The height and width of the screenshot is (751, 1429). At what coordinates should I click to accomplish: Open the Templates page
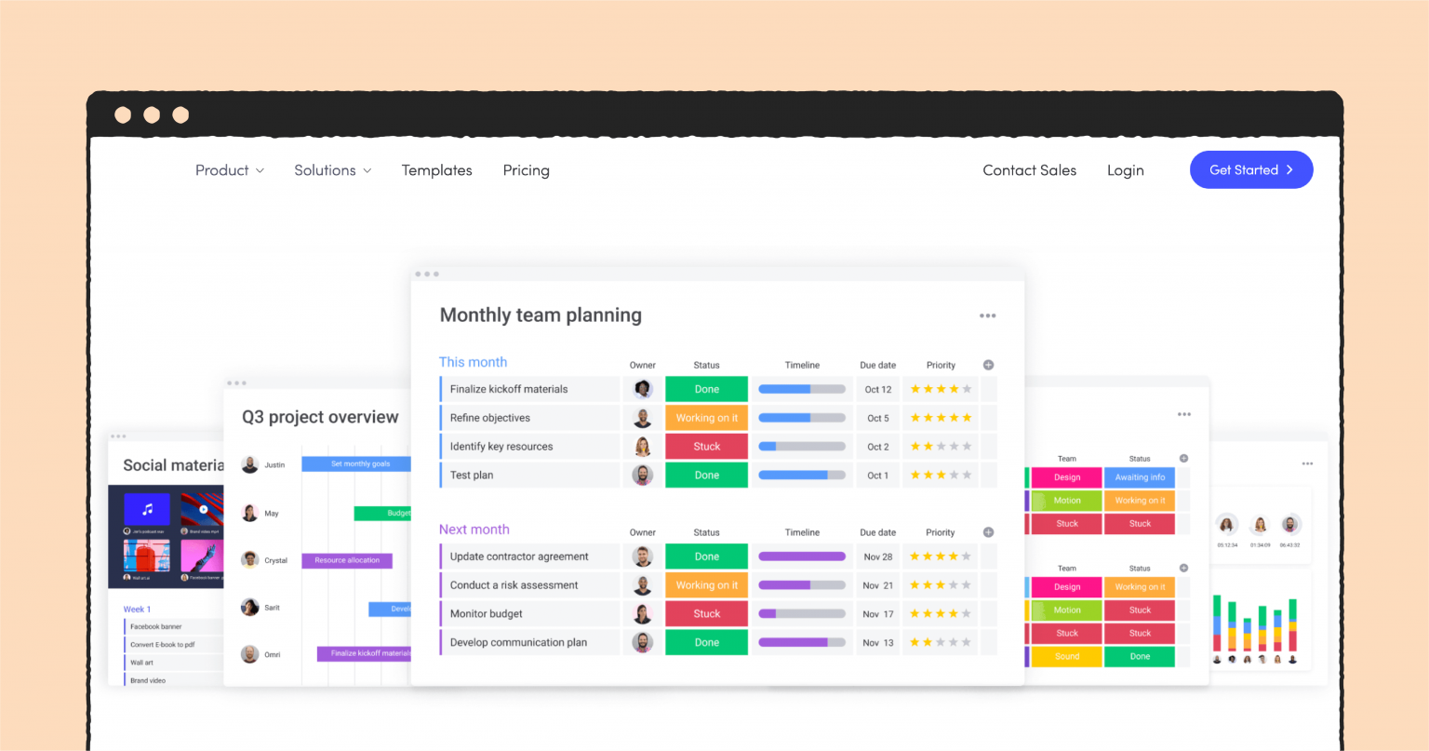click(436, 170)
